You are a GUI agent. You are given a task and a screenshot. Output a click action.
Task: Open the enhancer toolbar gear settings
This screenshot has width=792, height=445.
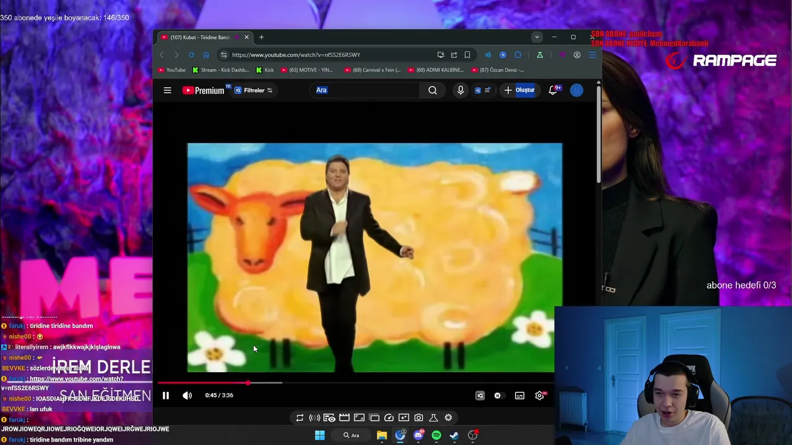point(448,418)
